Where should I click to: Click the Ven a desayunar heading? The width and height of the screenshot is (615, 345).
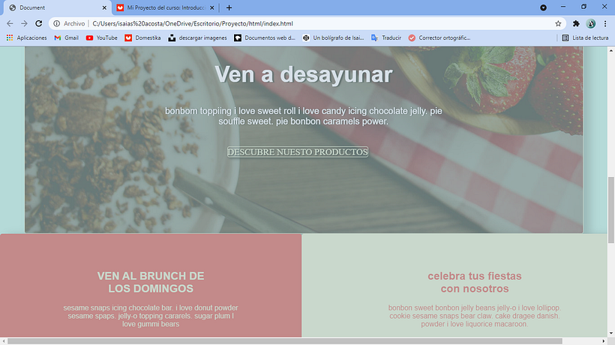pyautogui.click(x=304, y=74)
